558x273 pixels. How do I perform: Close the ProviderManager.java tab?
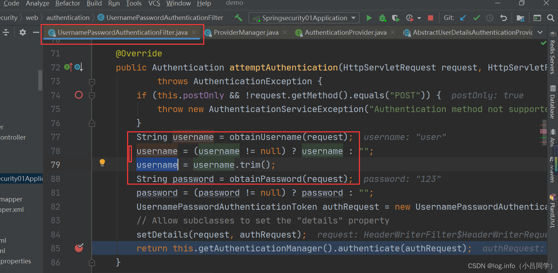(285, 32)
